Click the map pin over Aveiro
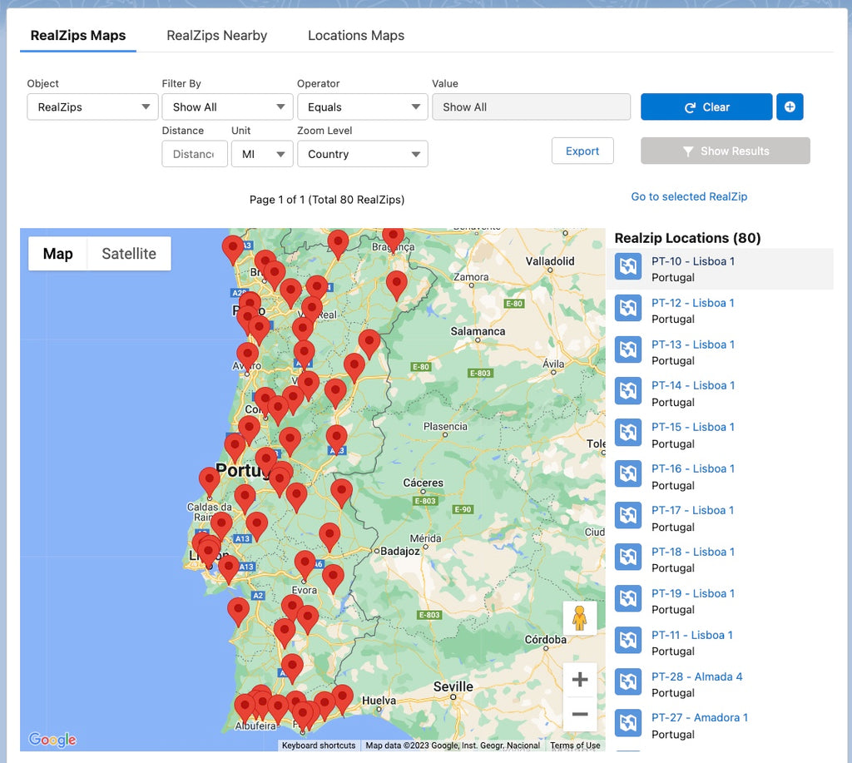 pos(247,355)
